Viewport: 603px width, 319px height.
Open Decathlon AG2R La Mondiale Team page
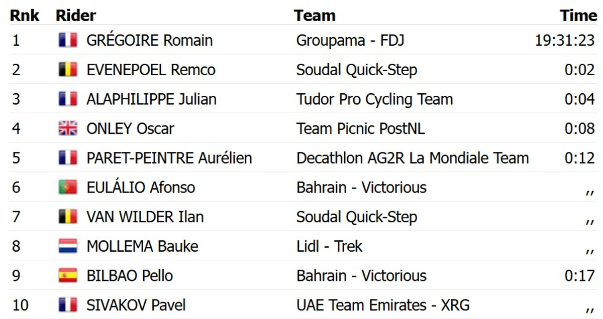(412, 158)
